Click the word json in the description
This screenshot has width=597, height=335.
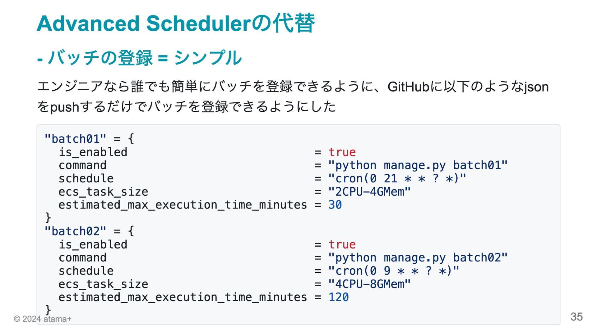536,87
